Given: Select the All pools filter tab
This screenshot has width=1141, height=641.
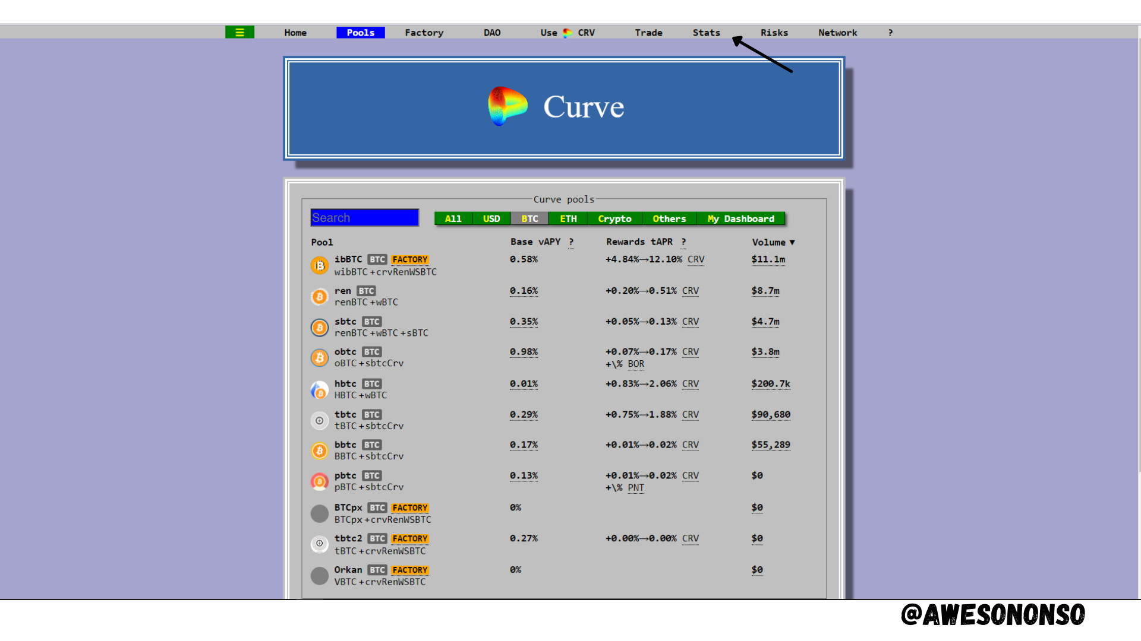Looking at the screenshot, I should point(453,219).
